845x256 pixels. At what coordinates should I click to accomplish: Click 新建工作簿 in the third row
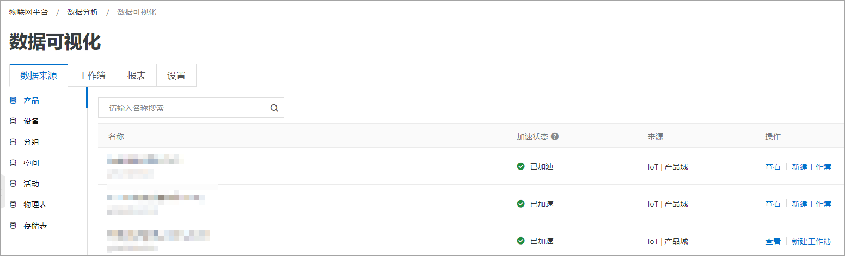(811, 241)
